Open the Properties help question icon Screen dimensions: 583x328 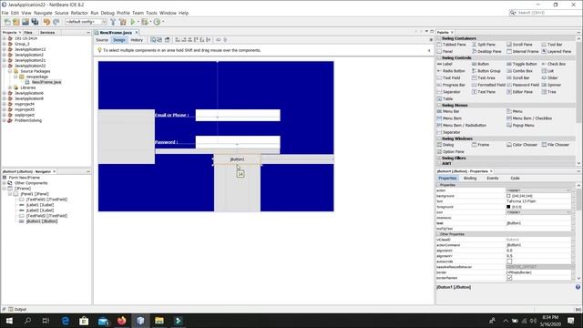coord(578,287)
